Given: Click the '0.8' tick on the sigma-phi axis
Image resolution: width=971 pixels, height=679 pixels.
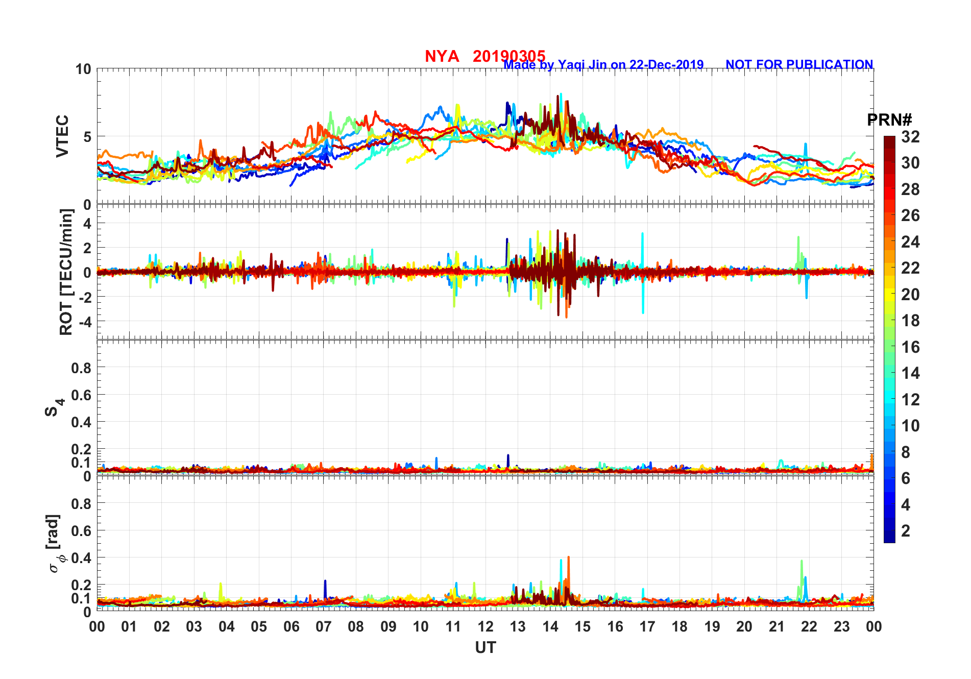Looking at the screenshot, I should (x=81, y=503).
